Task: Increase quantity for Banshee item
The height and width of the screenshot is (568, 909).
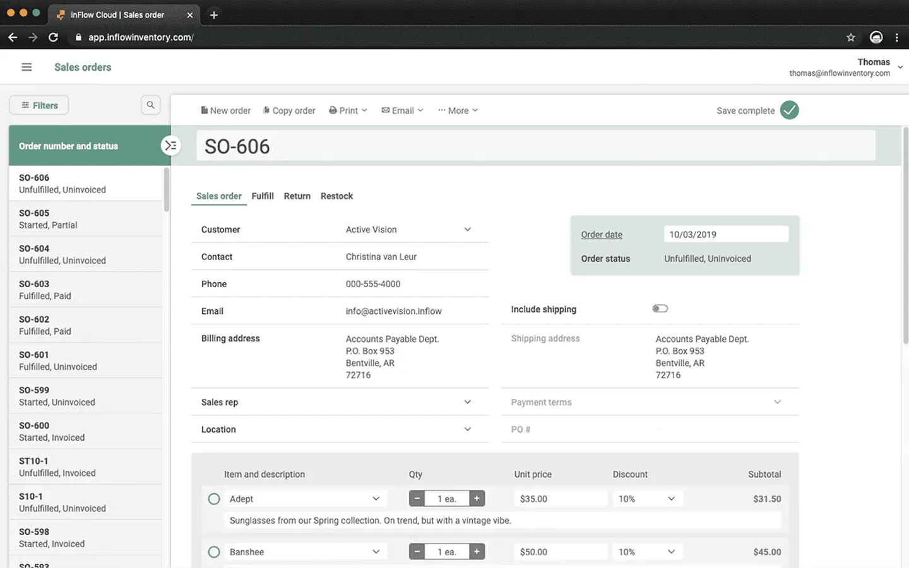Action: pos(477,552)
